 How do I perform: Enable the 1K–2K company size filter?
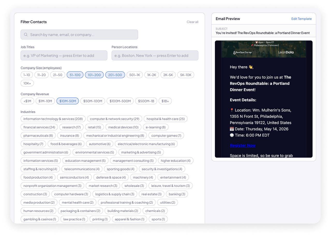(x=152, y=75)
